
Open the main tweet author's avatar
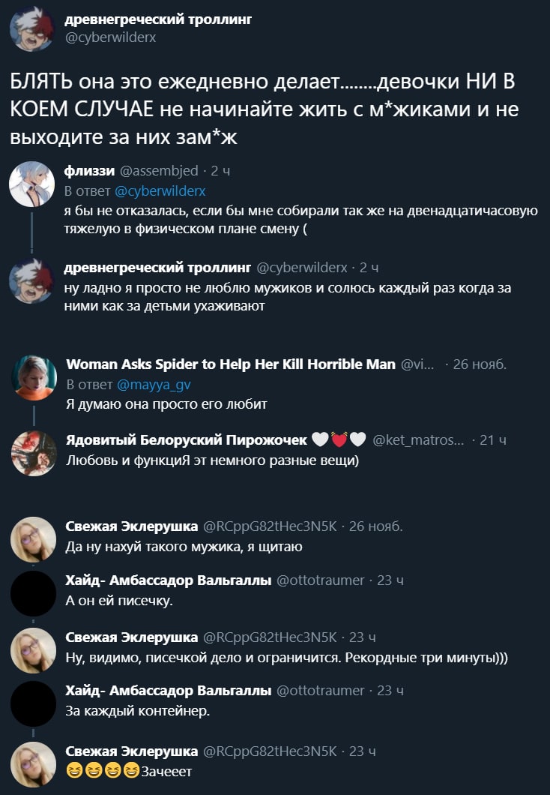pos(32,29)
